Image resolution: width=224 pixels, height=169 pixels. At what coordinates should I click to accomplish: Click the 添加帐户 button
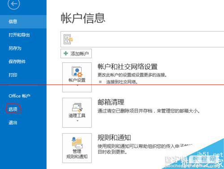point(76,53)
